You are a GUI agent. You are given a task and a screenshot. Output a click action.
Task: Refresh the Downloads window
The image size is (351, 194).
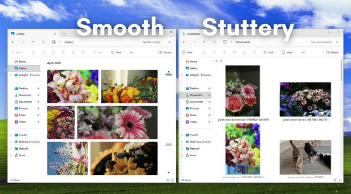[x=214, y=42]
